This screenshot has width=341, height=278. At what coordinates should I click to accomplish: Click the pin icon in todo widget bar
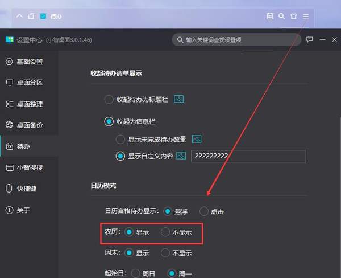(x=31, y=16)
